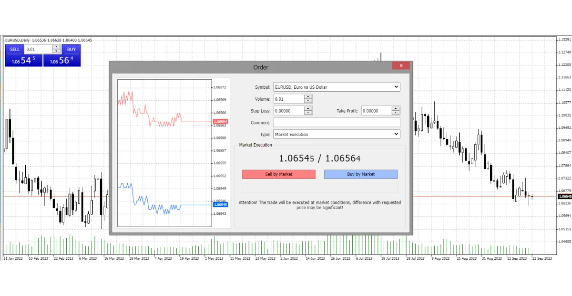Close the Order dialog window
Screen dimensions: 572x296
[x=401, y=66]
